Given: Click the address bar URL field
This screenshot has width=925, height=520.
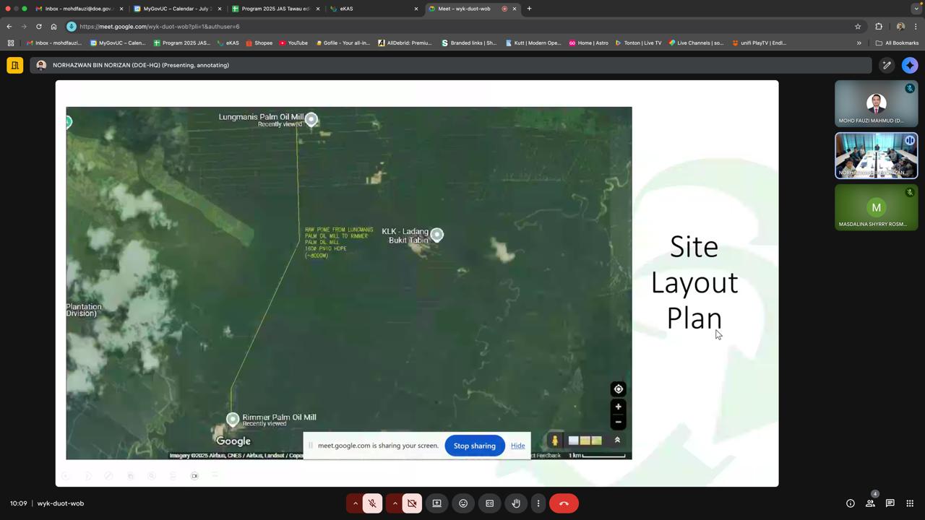Looking at the screenshot, I should [x=462, y=27].
